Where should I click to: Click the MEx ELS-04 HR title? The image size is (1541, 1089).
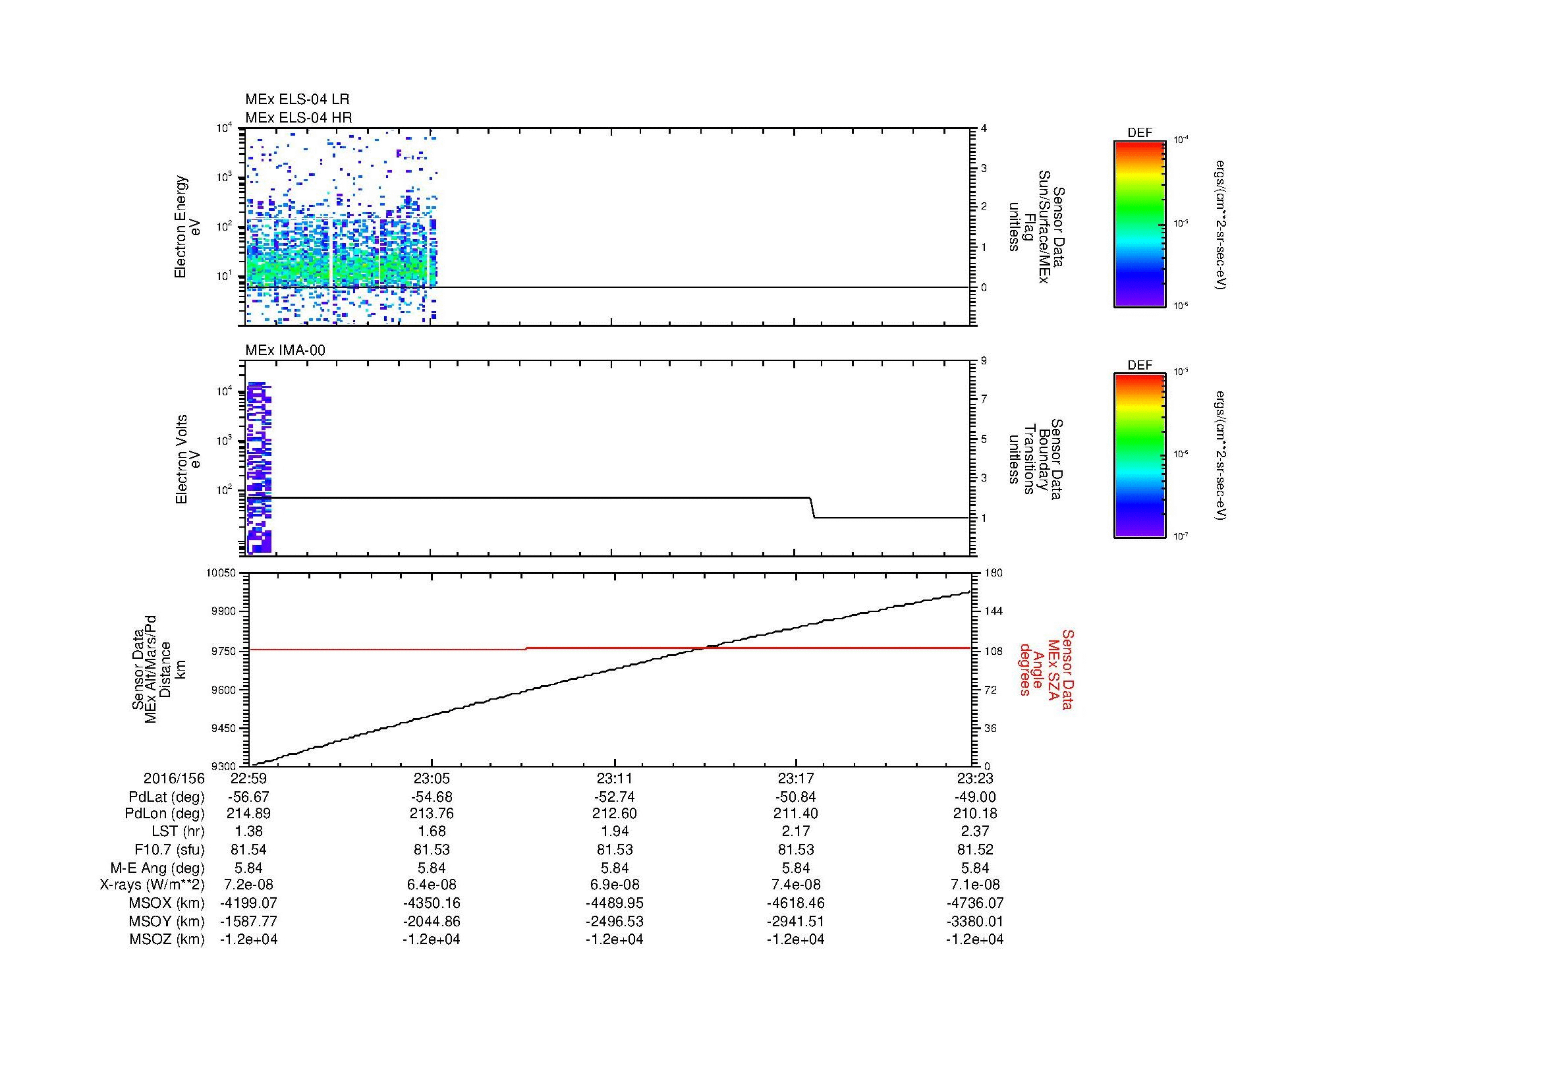coord(298,117)
